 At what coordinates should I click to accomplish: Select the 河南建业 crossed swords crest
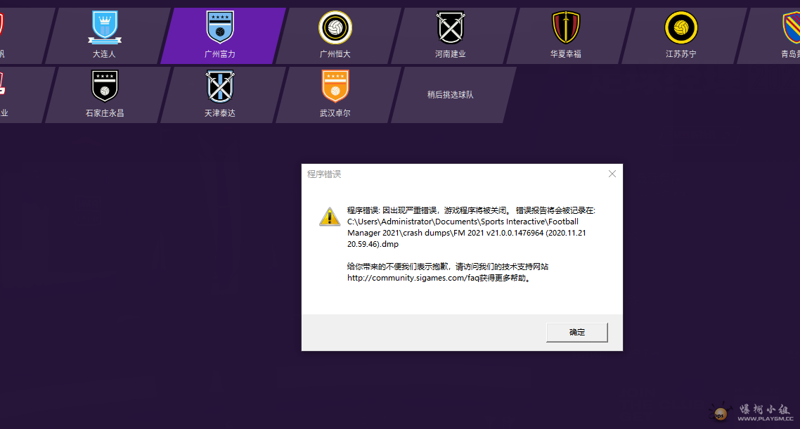(x=451, y=27)
